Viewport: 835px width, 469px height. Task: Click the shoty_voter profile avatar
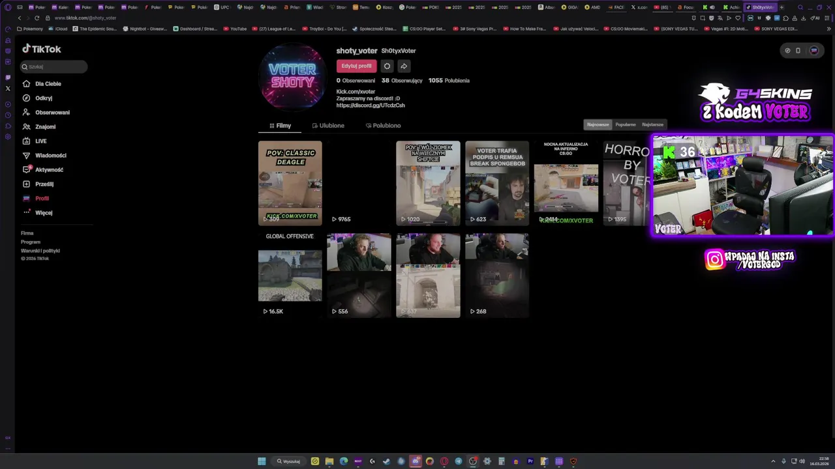[293, 78]
